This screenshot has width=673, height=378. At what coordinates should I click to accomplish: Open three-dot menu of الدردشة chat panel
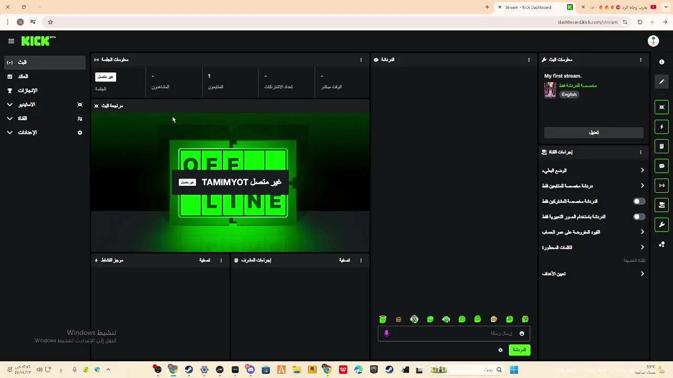pyautogui.click(x=528, y=60)
